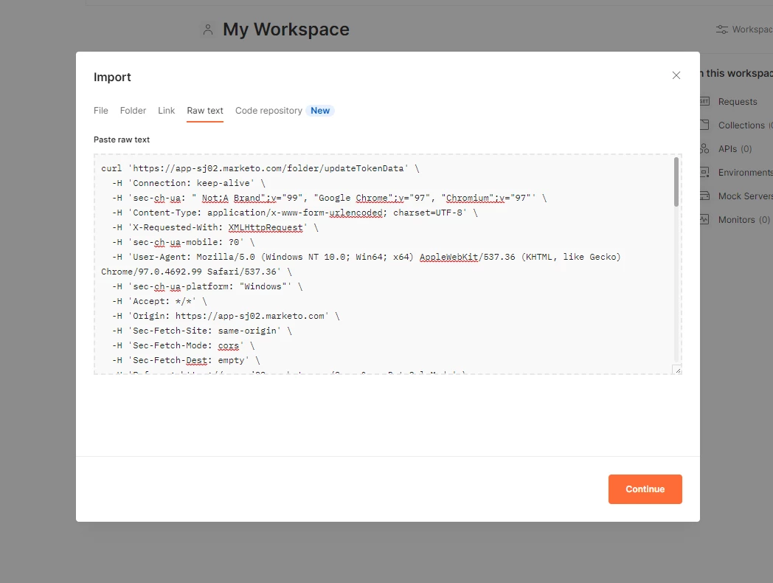This screenshot has width=773, height=583.
Task: Switch to the Folder tab
Action: (133, 111)
